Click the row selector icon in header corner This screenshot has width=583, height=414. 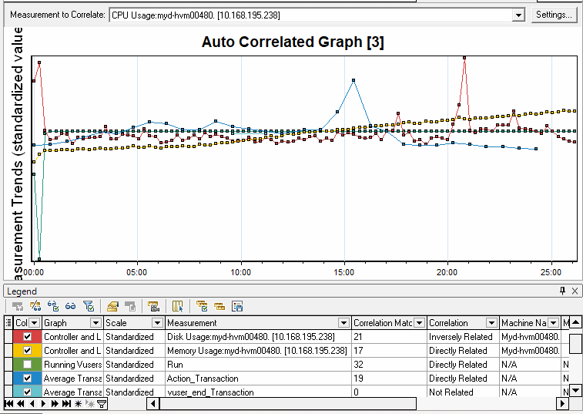8,323
